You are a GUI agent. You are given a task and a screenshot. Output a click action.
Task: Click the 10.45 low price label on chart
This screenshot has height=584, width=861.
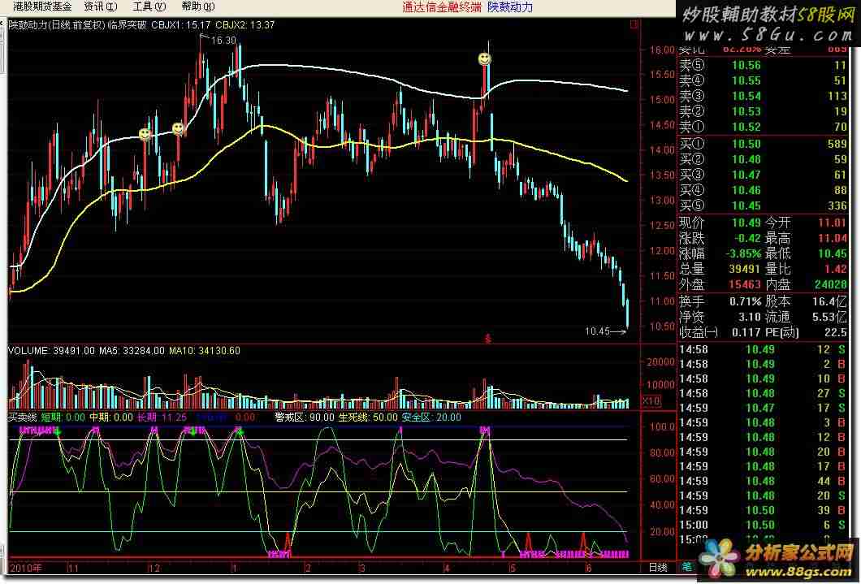pyautogui.click(x=598, y=331)
